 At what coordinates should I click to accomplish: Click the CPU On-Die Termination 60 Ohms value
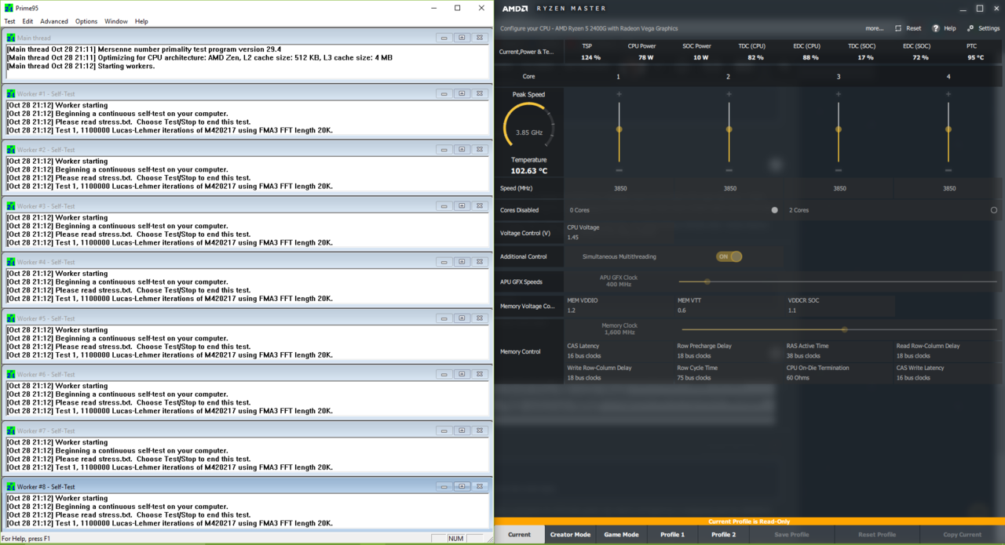click(798, 378)
